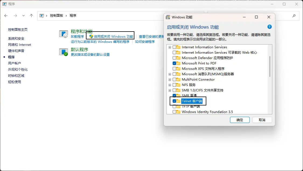Click 更改媒体或设备的默认设置 link
This screenshot has height=171, width=303.
coord(90,55)
